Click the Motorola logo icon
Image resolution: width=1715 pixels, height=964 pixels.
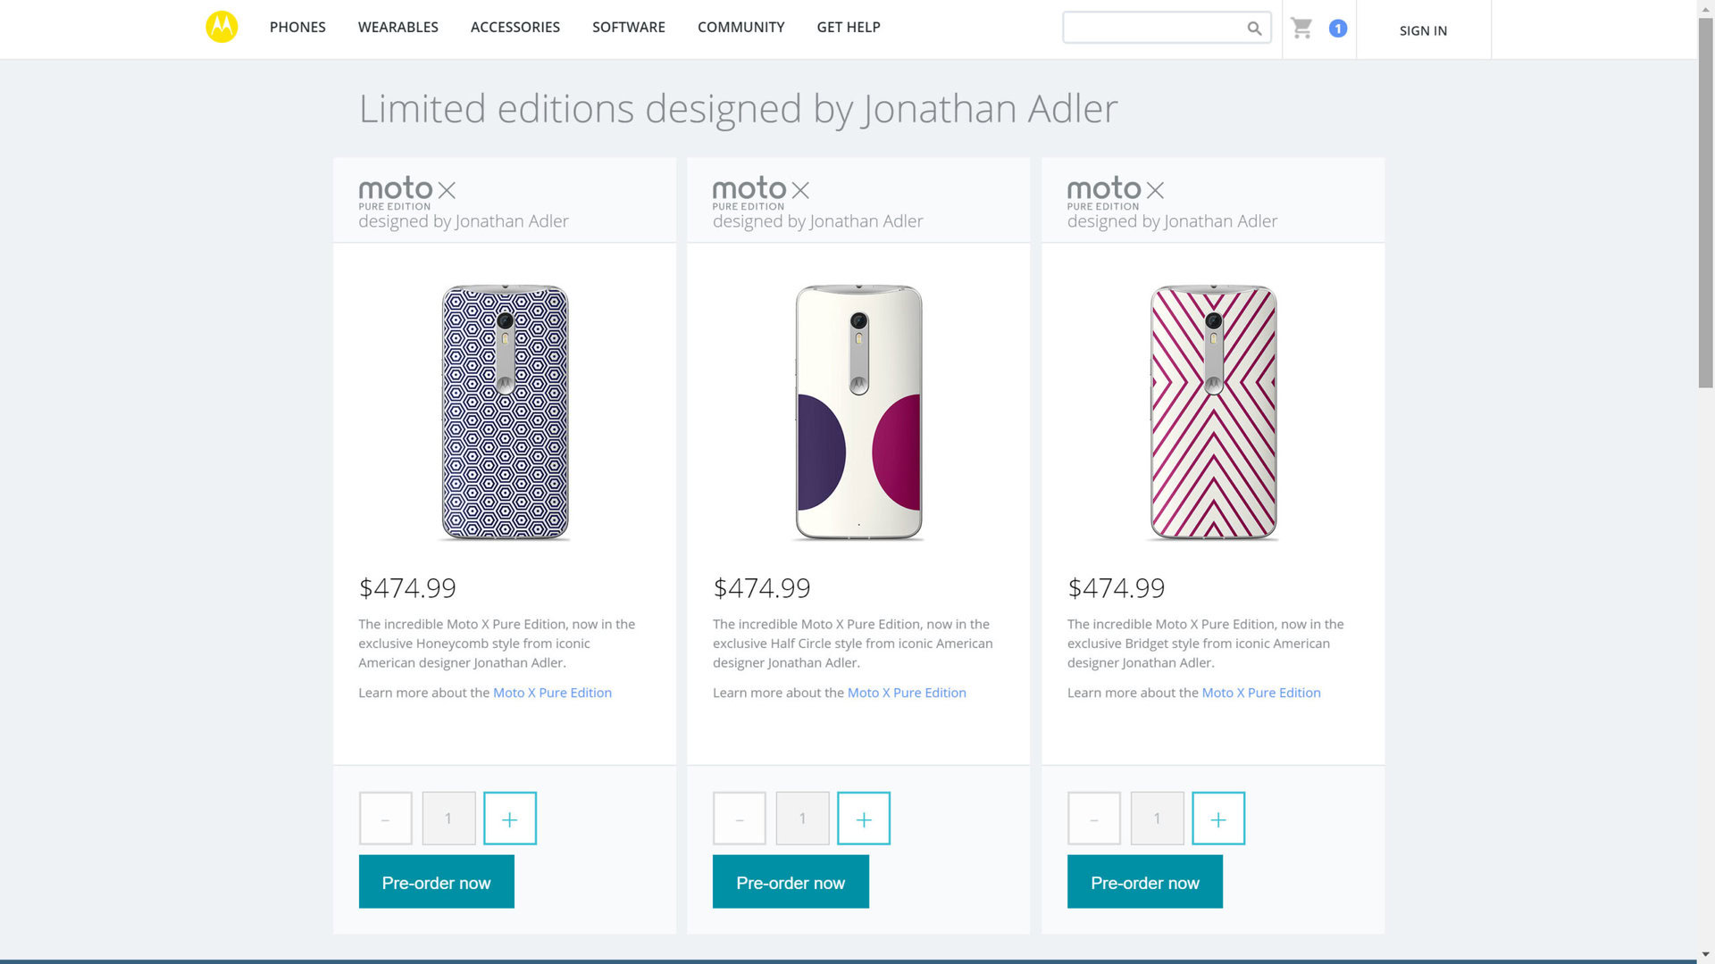pyautogui.click(x=222, y=27)
